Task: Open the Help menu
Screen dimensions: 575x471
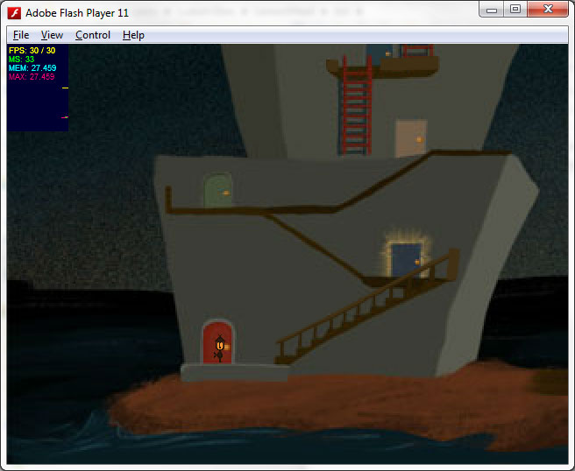Action: tap(133, 35)
